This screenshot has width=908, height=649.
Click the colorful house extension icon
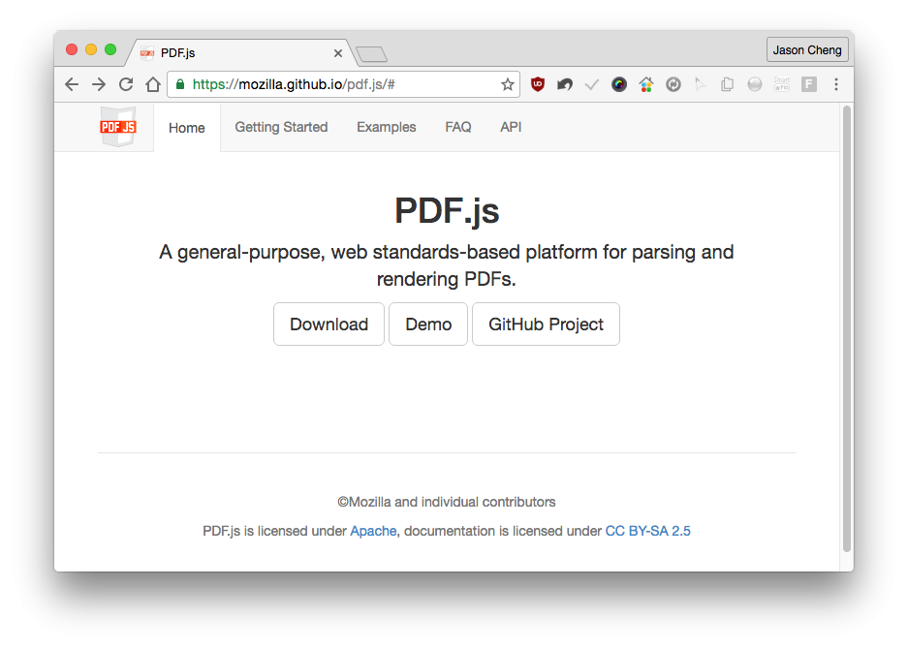pos(646,84)
